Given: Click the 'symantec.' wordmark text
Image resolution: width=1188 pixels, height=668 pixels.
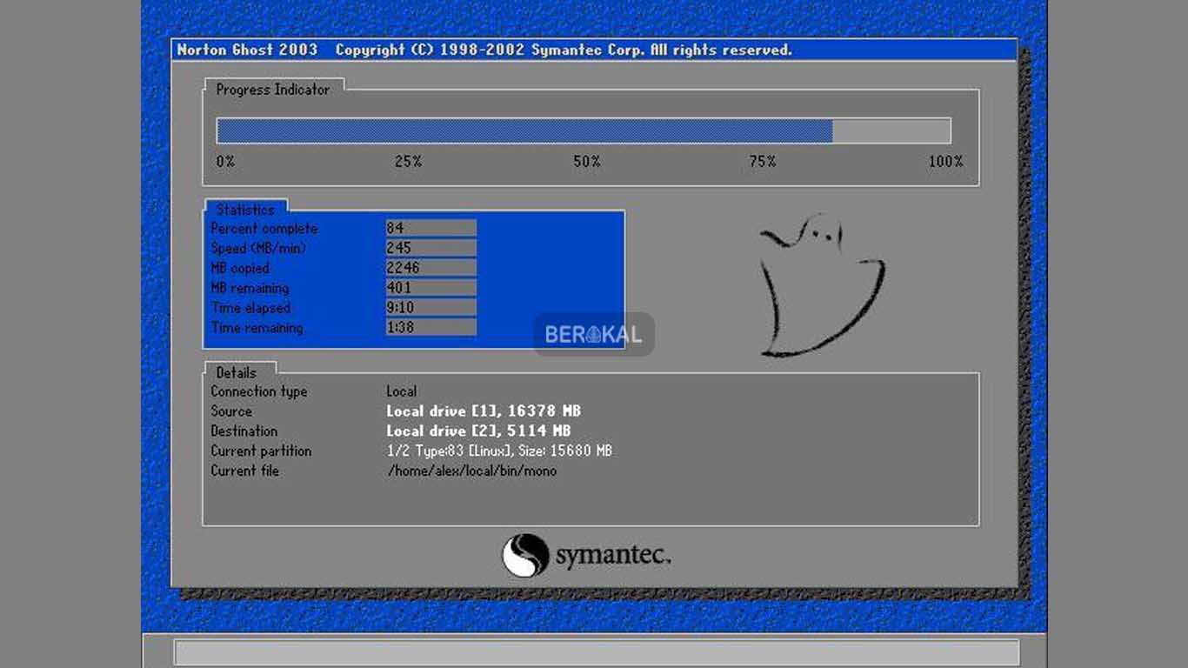Looking at the screenshot, I should coord(613,556).
